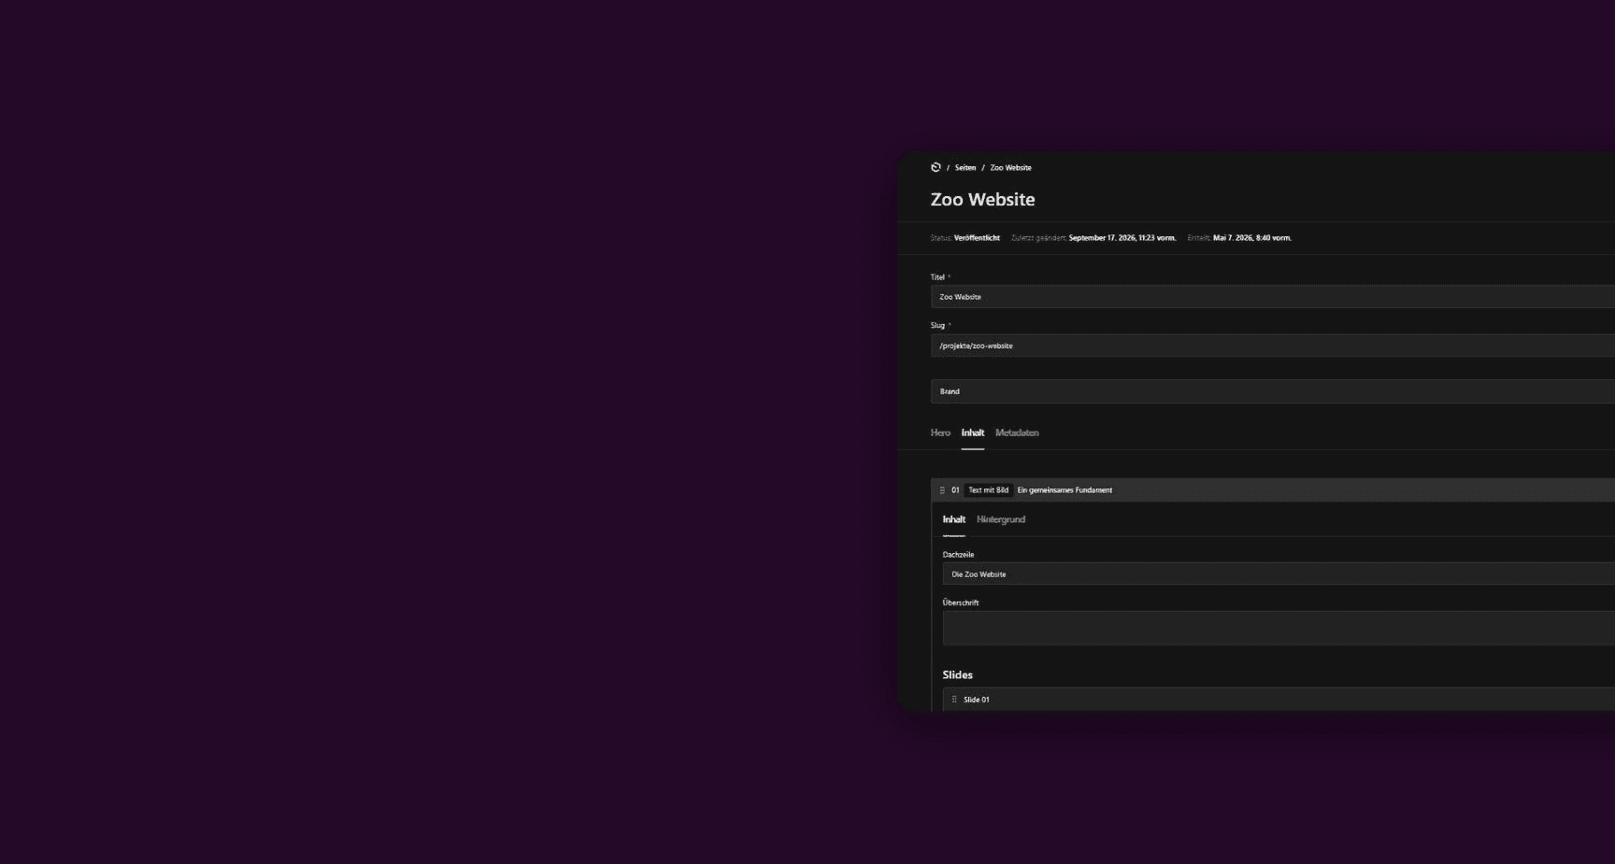Click the Ein gemeinsames Fundament block title
Image resolution: width=1615 pixels, height=864 pixels.
[x=1065, y=490]
